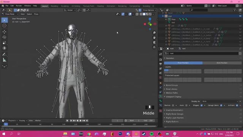Uncheck the Group Colors checkbox
The height and width of the screenshot is (137, 243).
point(221,105)
